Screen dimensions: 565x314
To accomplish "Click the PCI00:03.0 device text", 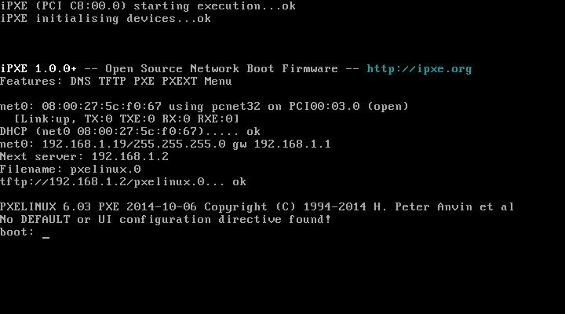I will [324, 106].
